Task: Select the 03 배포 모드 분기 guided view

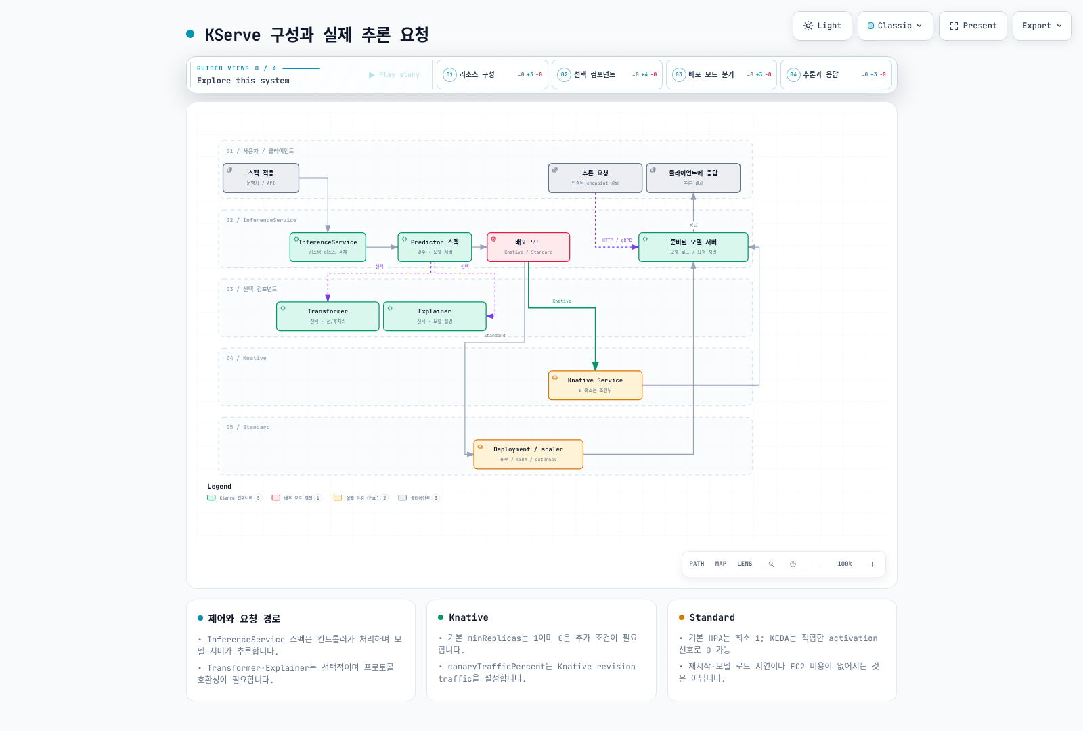Action: (x=722, y=74)
